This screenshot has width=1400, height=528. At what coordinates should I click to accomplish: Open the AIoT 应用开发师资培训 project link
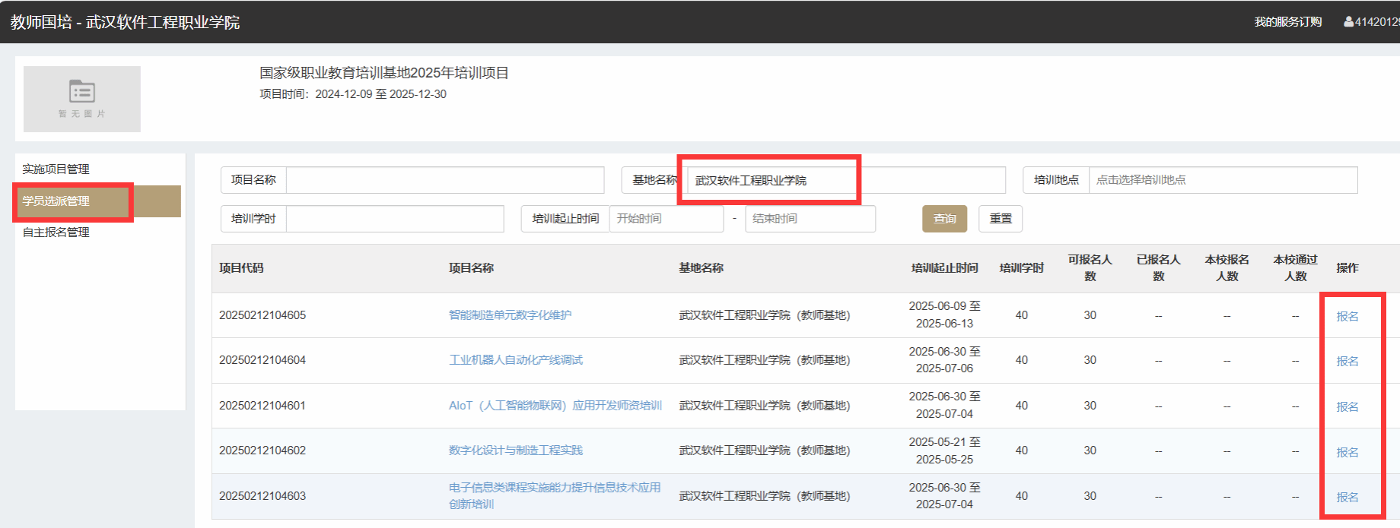click(x=555, y=406)
